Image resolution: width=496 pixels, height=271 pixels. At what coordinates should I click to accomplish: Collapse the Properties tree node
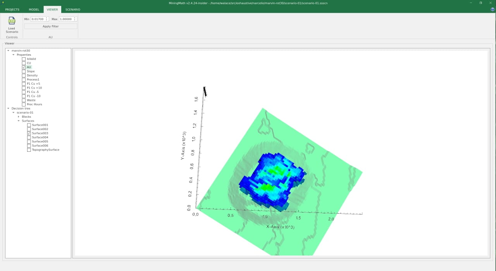point(14,55)
